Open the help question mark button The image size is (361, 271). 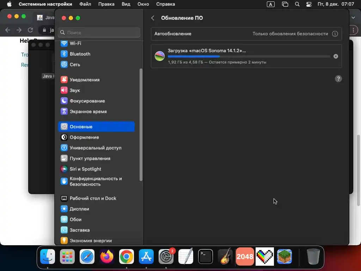[x=338, y=79]
